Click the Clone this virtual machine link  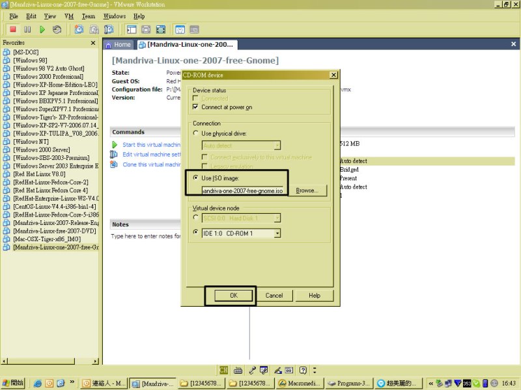[152, 164]
